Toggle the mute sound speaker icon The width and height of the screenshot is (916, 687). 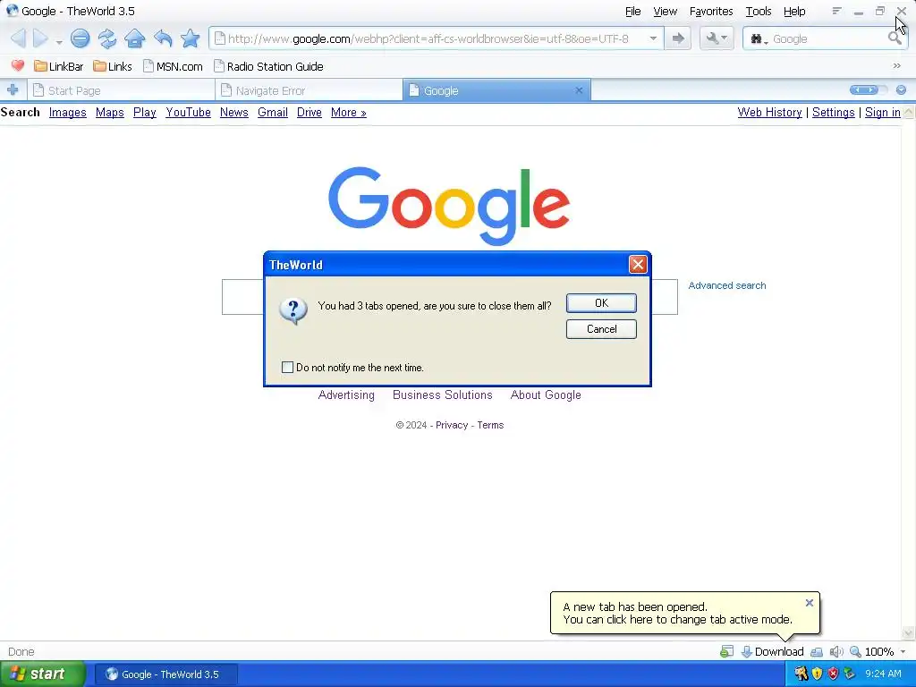click(836, 651)
